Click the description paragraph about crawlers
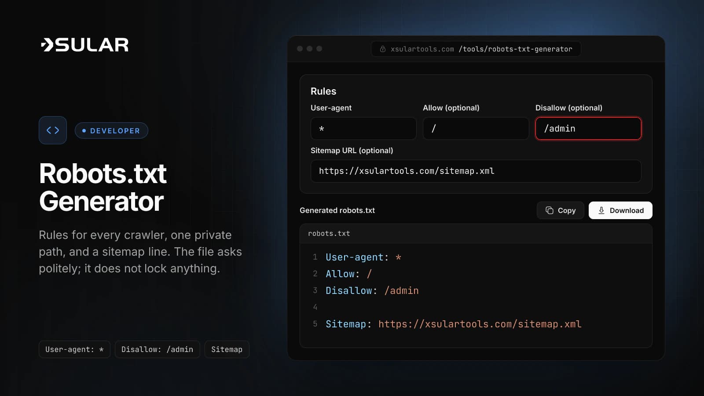The height and width of the screenshot is (396, 704). coord(140,252)
